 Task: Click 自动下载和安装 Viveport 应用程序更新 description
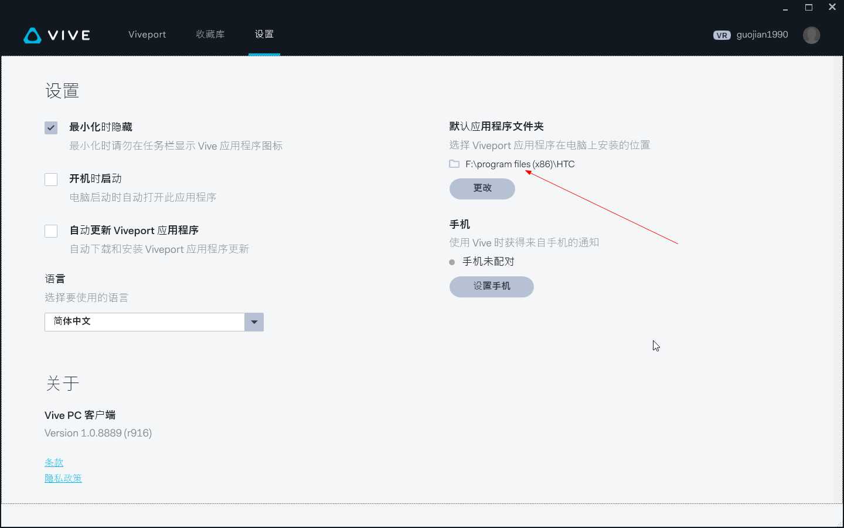[x=159, y=249]
